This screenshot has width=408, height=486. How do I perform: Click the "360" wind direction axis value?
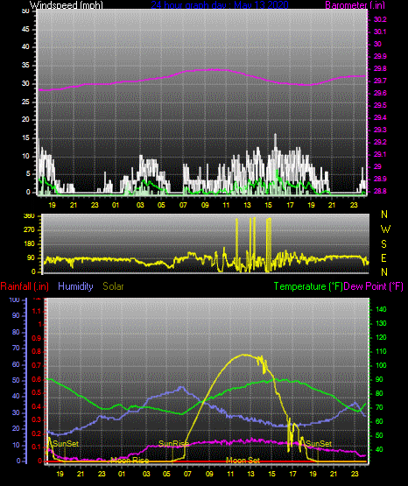click(x=30, y=216)
